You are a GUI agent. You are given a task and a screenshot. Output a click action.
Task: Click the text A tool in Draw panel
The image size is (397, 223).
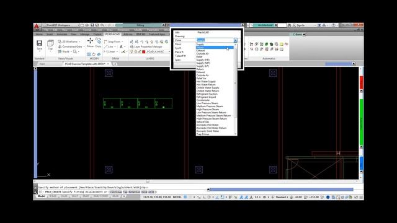coord(121,47)
